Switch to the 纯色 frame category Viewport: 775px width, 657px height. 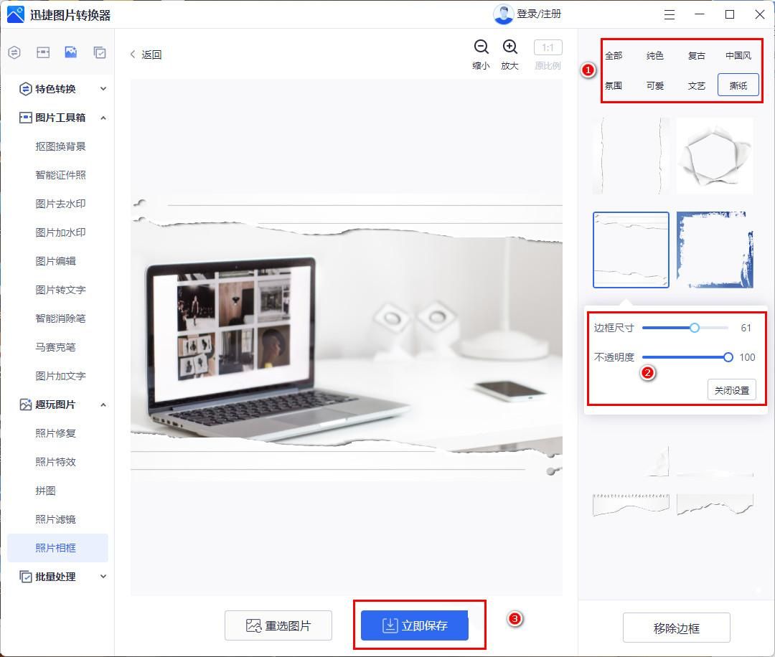[x=655, y=56]
